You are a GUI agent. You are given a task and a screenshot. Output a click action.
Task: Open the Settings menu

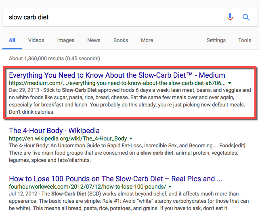216,40
